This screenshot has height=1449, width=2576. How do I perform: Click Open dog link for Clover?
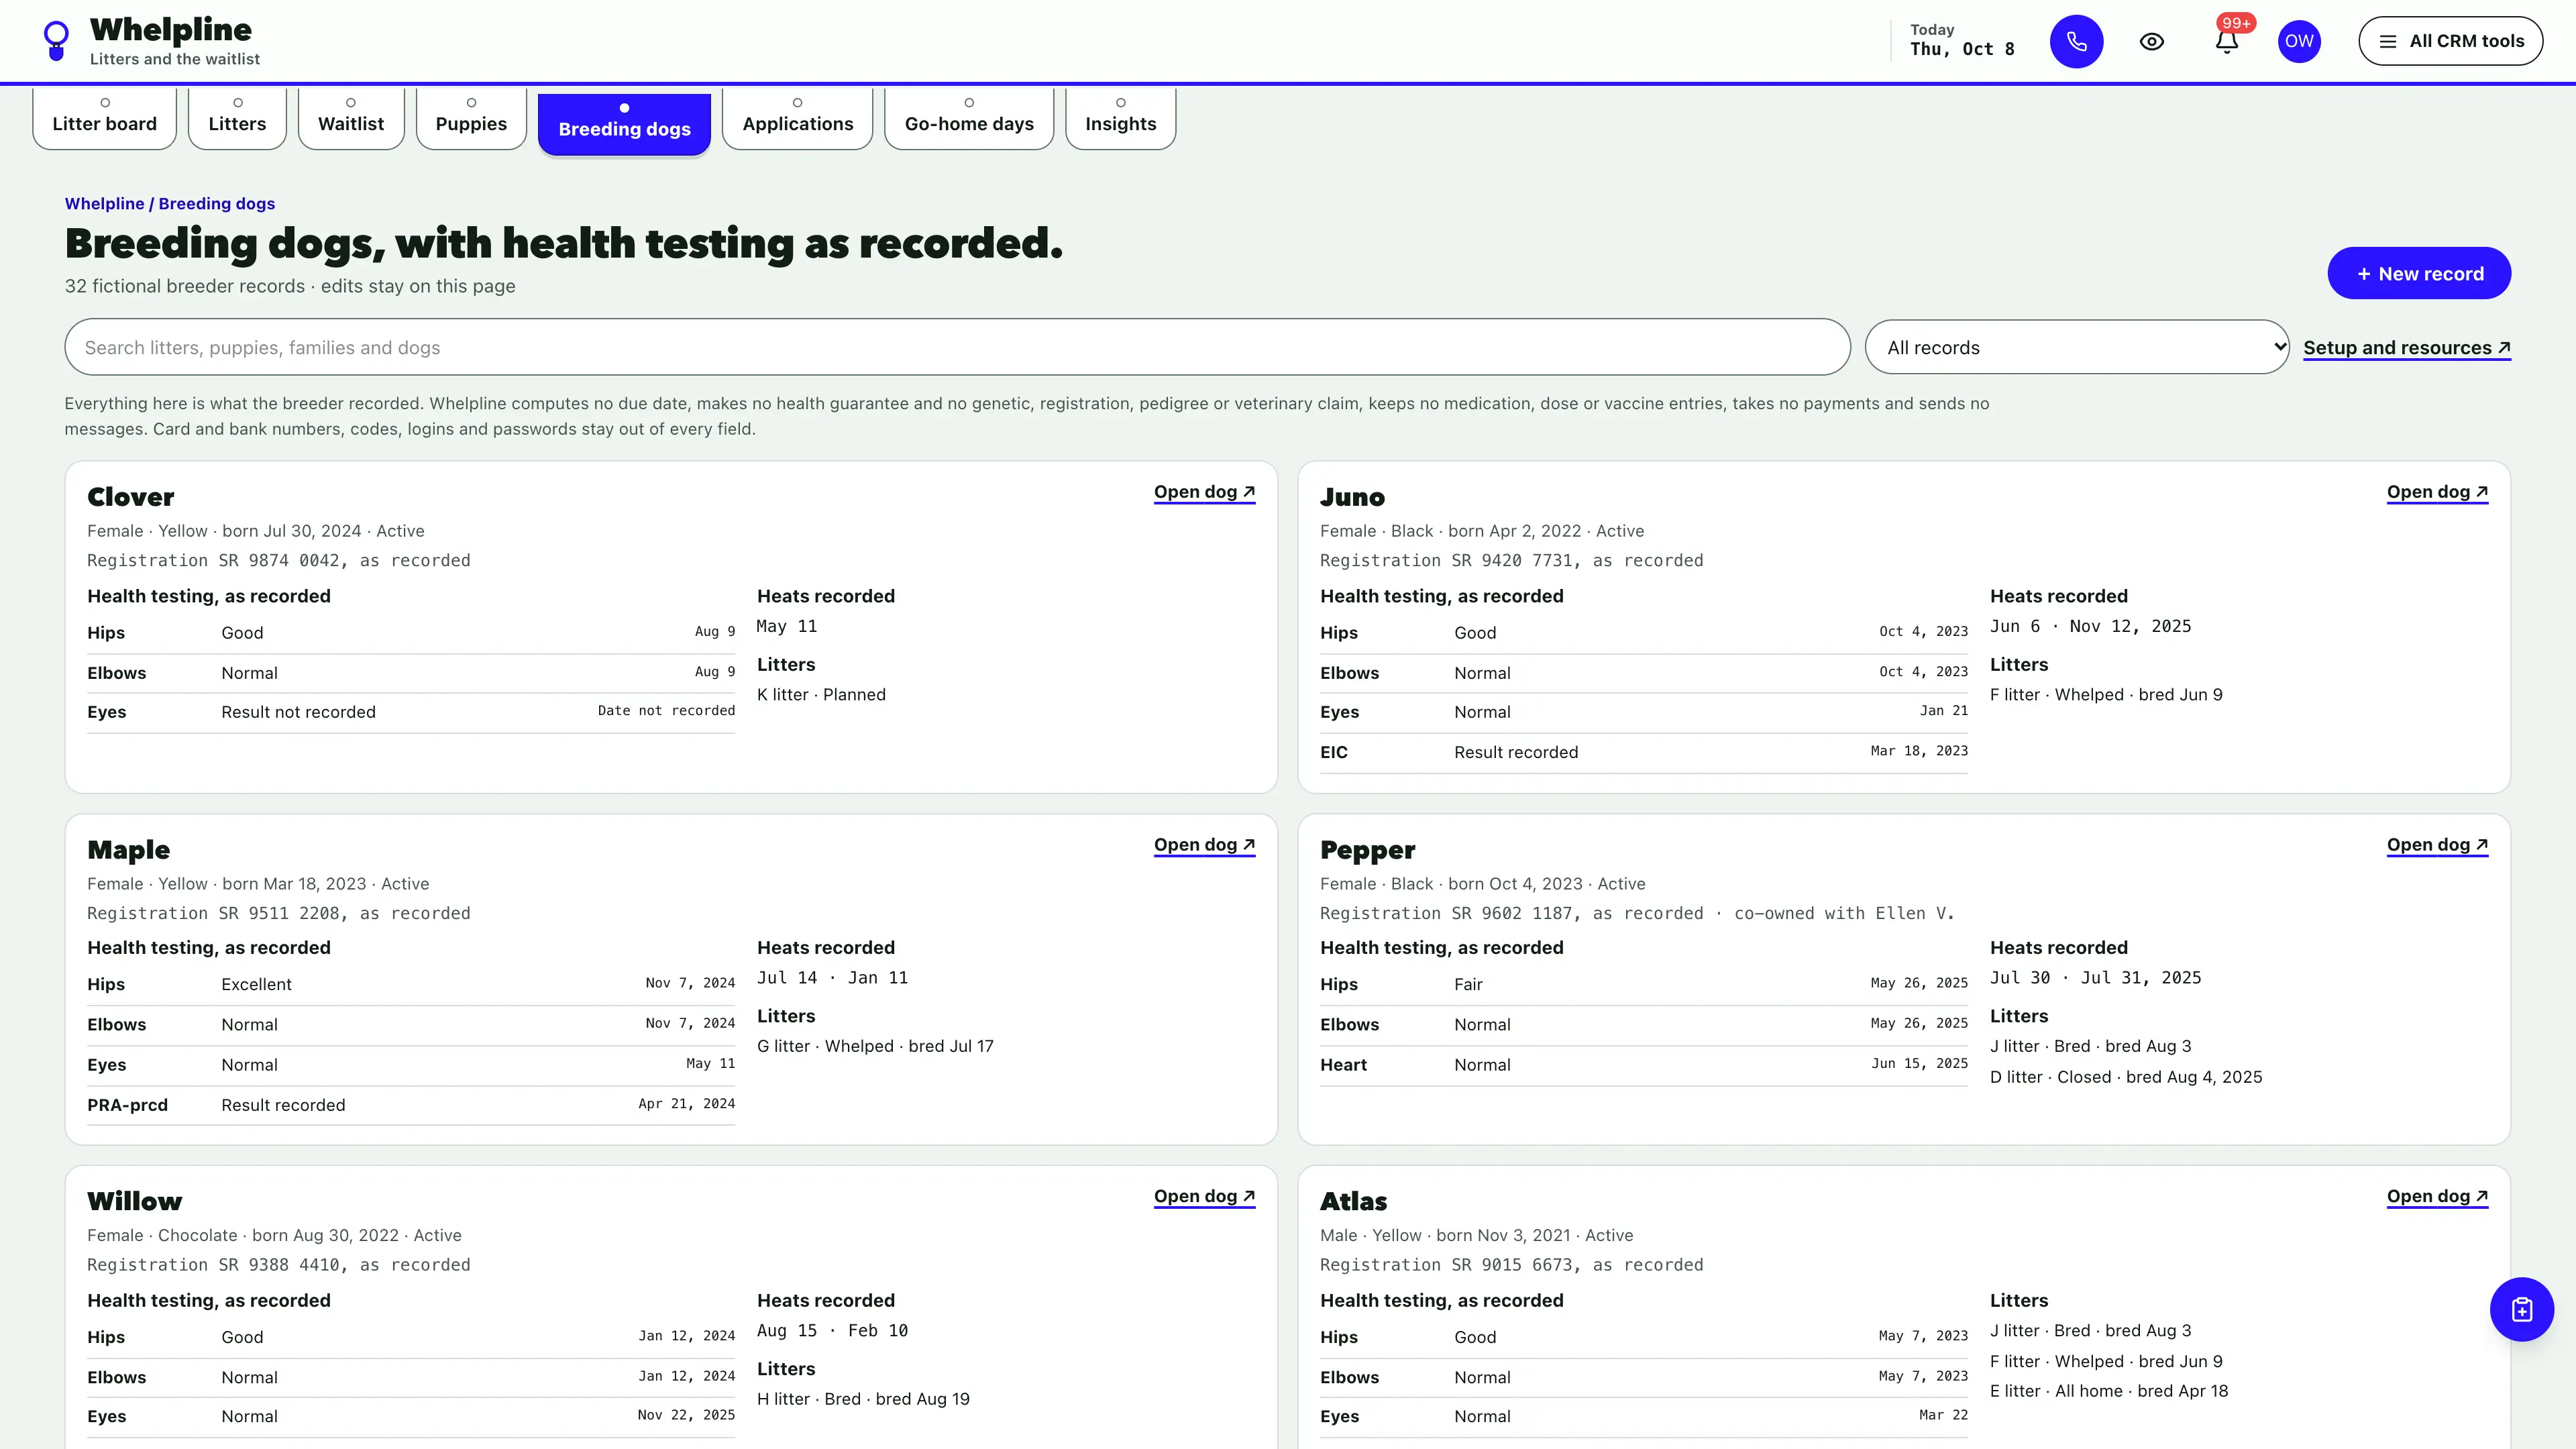point(1204,492)
